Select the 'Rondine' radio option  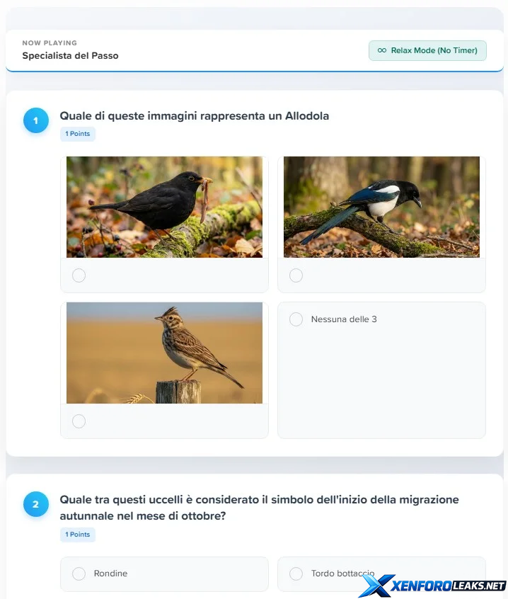pos(79,574)
